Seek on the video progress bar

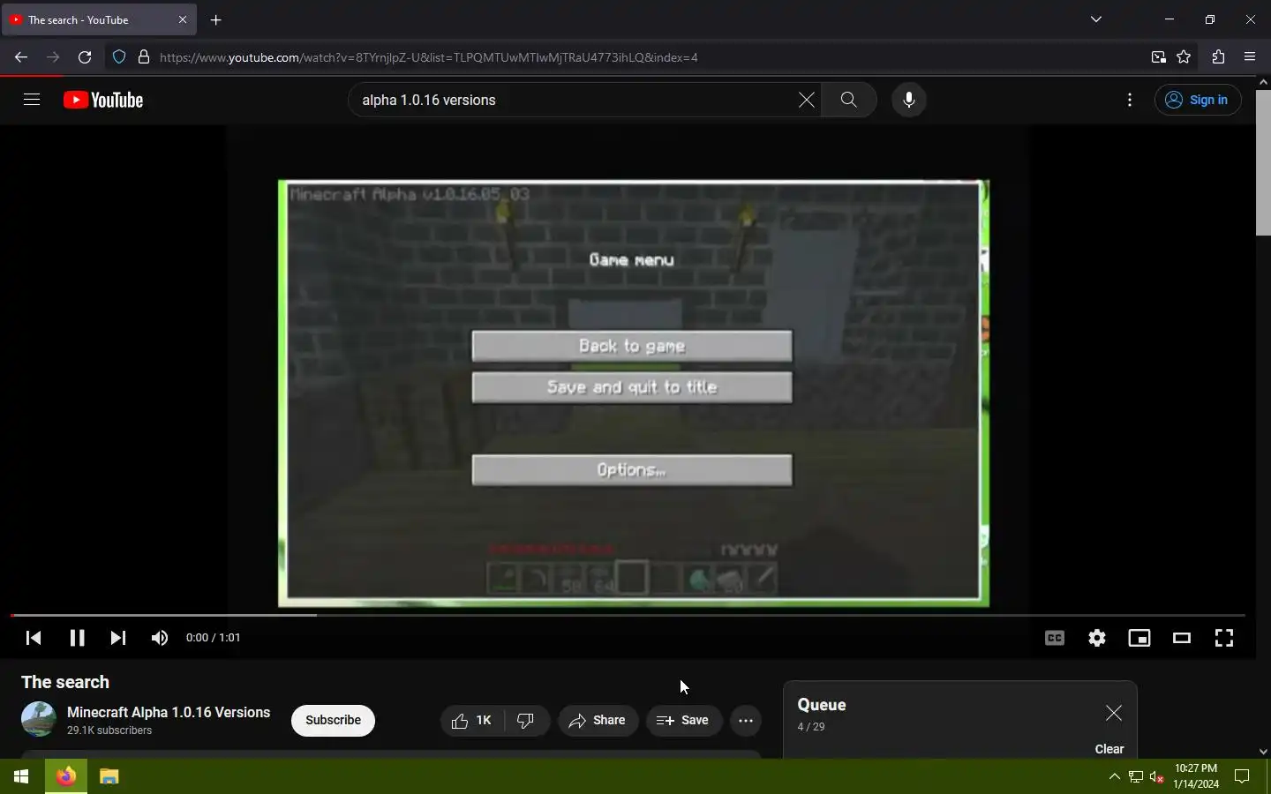(628, 615)
